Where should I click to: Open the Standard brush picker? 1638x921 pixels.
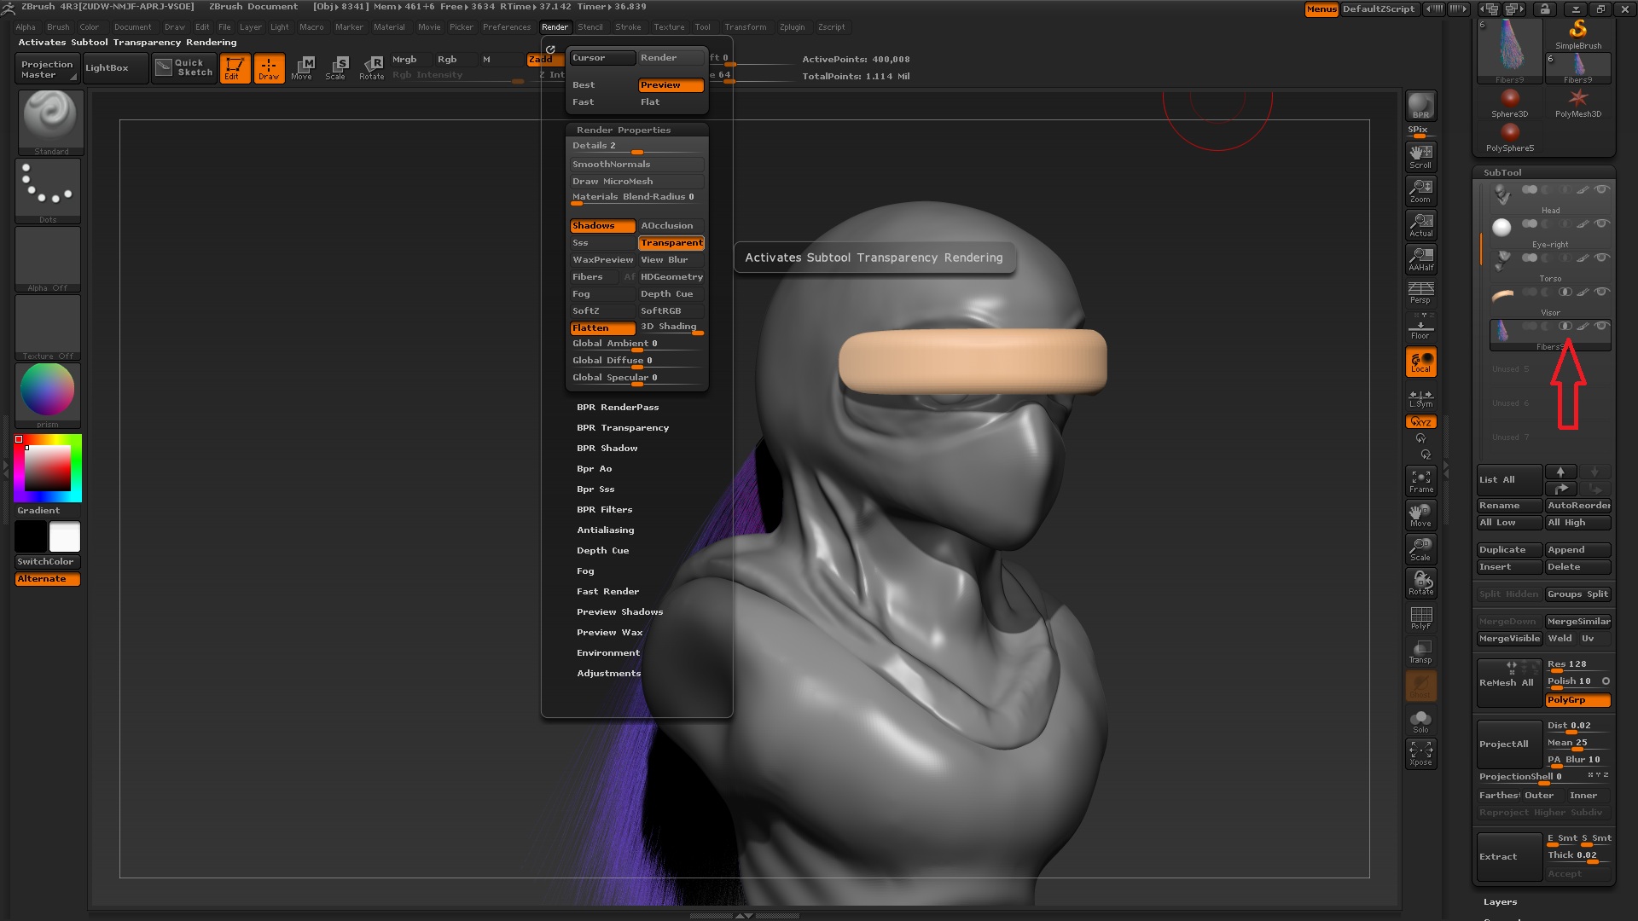tap(49, 123)
